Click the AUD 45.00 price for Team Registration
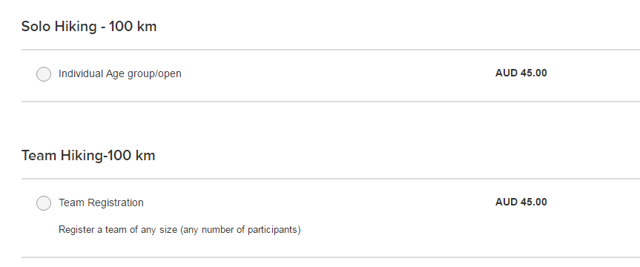The height and width of the screenshot is (267, 640). click(521, 202)
